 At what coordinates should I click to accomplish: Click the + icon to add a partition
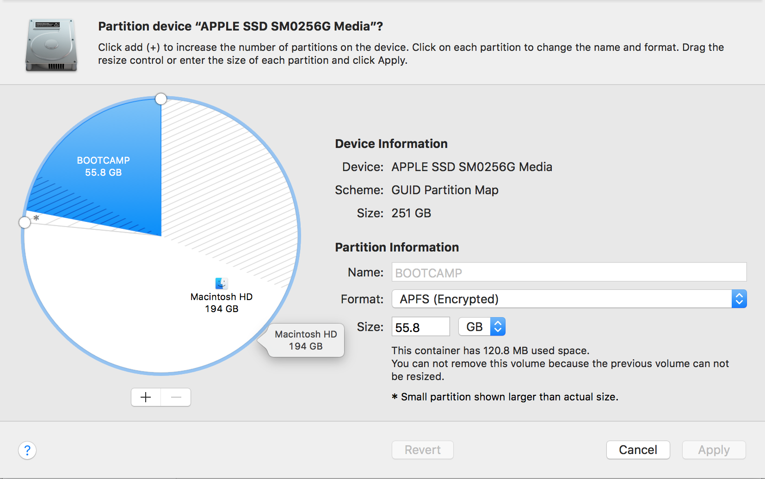coord(146,397)
